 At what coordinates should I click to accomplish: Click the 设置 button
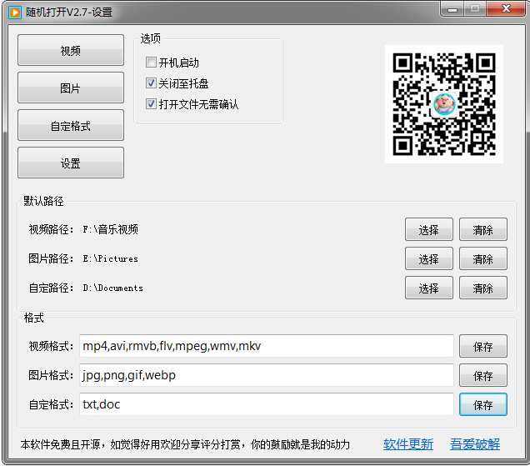(71, 163)
